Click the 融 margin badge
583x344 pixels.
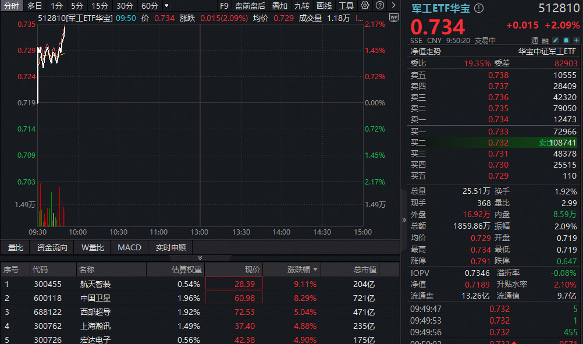[x=545, y=41]
